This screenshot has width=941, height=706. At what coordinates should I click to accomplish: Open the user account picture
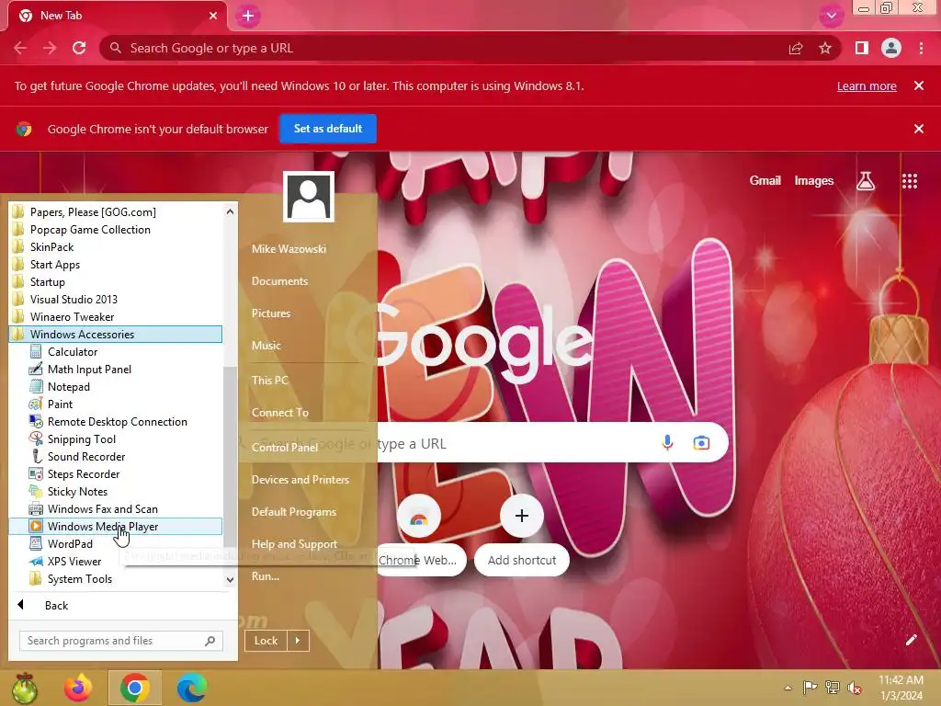309,197
